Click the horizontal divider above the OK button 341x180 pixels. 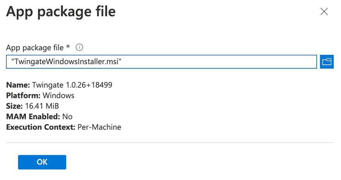(x=170, y=143)
